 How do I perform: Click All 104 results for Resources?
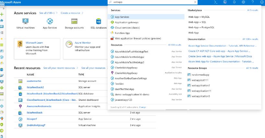[175, 45]
